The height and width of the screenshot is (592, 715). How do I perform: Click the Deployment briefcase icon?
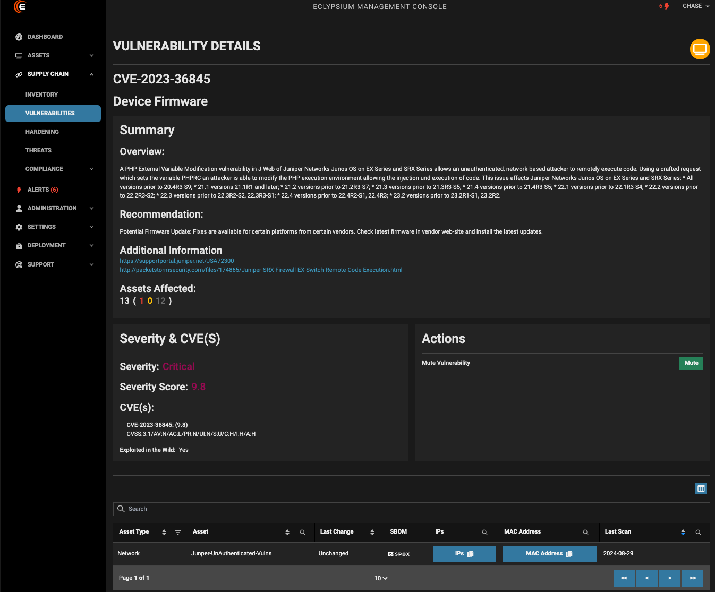tap(19, 246)
